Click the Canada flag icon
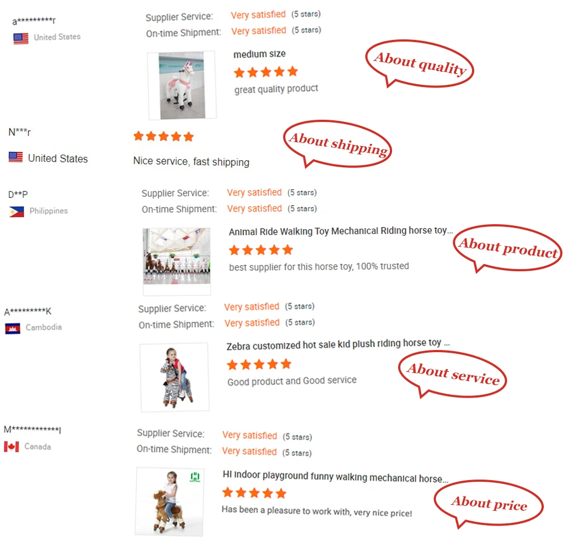575x543 pixels. point(12,447)
